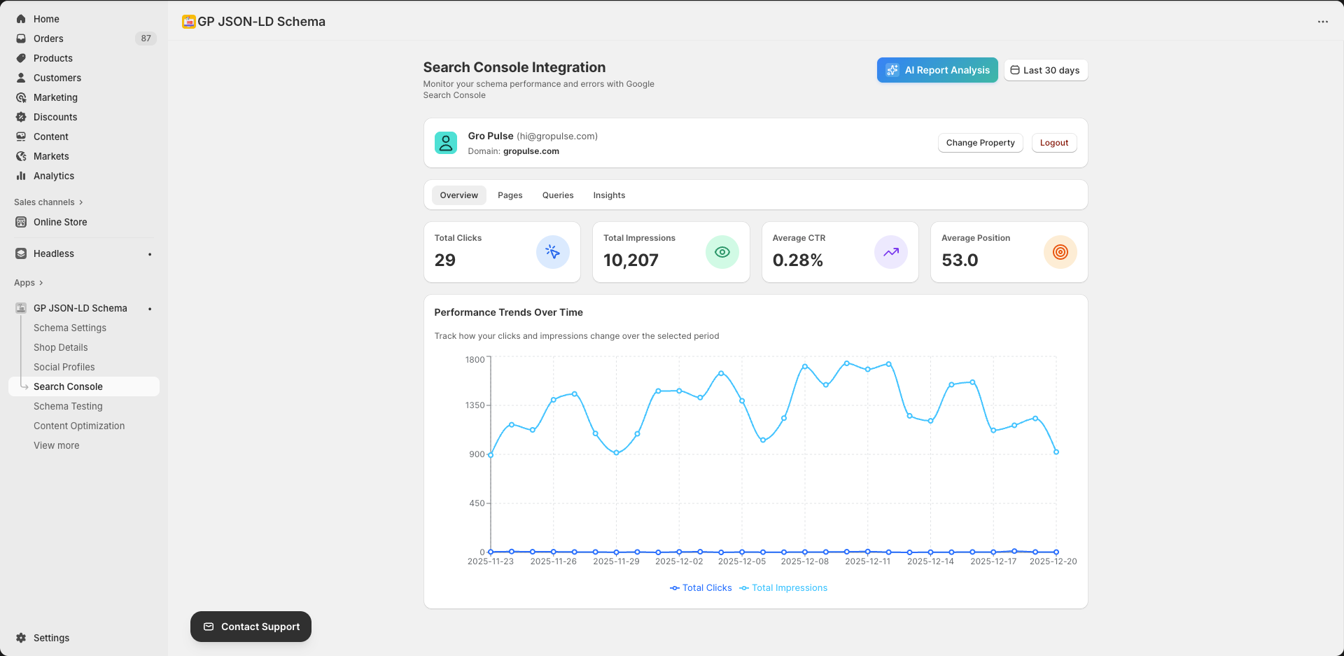Click the Settings gear at bottom left
Viewport: 1344px width, 656px height.
point(21,638)
